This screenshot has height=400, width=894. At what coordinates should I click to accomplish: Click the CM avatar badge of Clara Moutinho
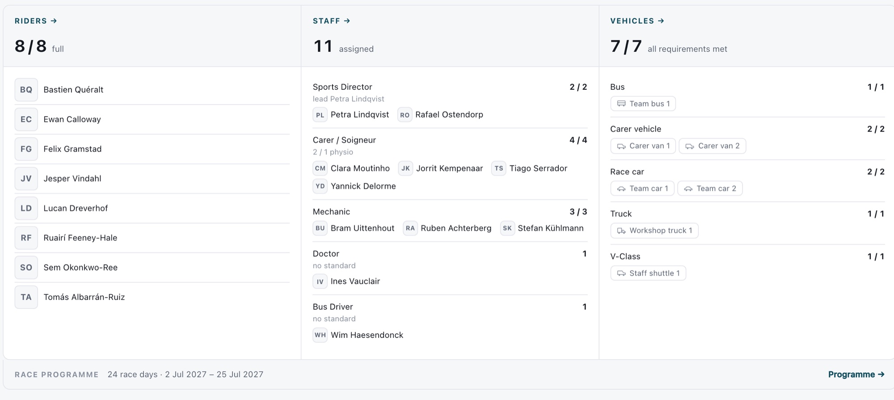320,168
